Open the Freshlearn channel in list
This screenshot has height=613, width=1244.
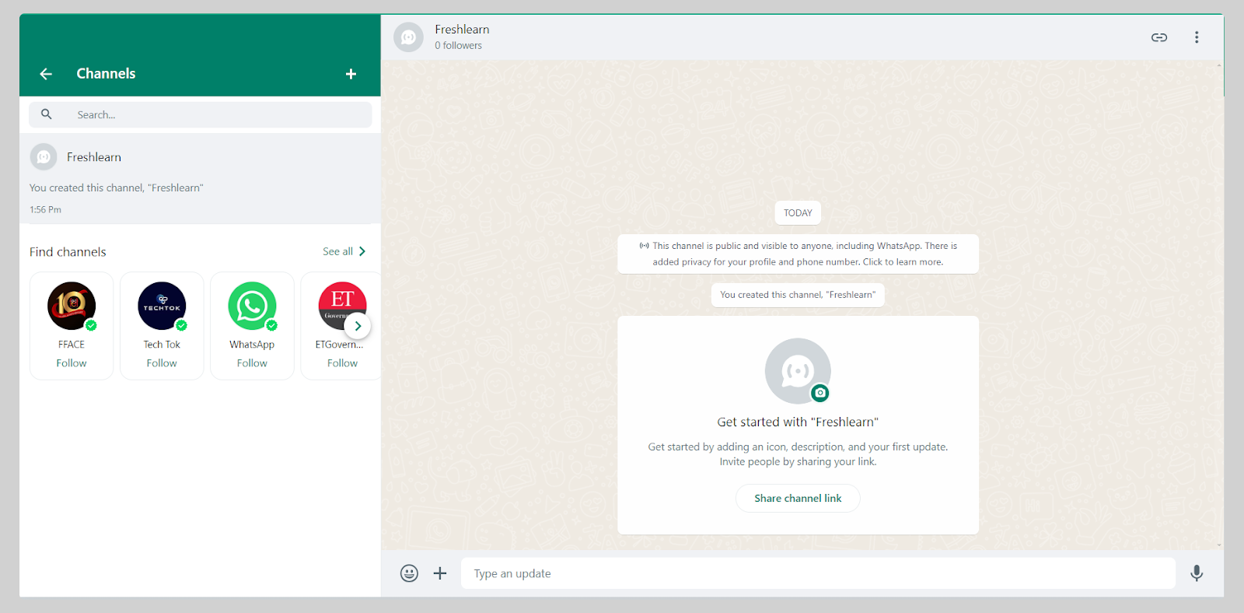pos(201,179)
